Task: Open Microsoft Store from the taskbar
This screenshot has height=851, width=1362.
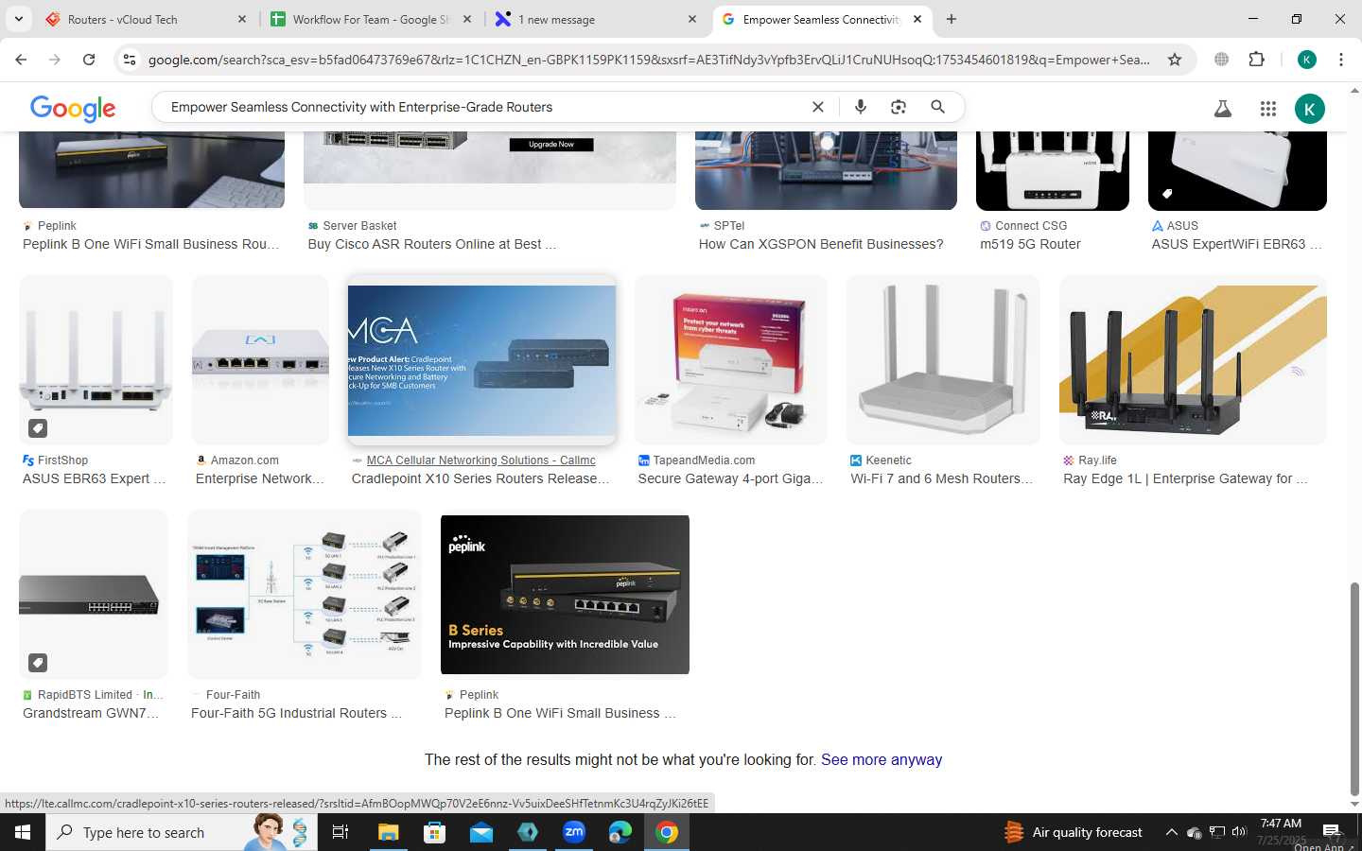Action: click(434, 832)
